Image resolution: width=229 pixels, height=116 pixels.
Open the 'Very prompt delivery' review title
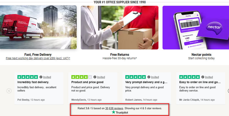point(146,82)
